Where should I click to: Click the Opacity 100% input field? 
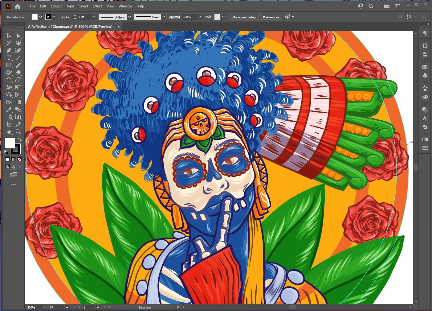click(x=190, y=17)
